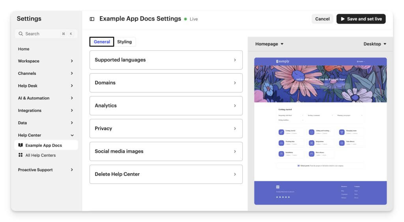This screenshot has height=222, width=404.
Task: Switch to the Styling tab
Action: 124,42
